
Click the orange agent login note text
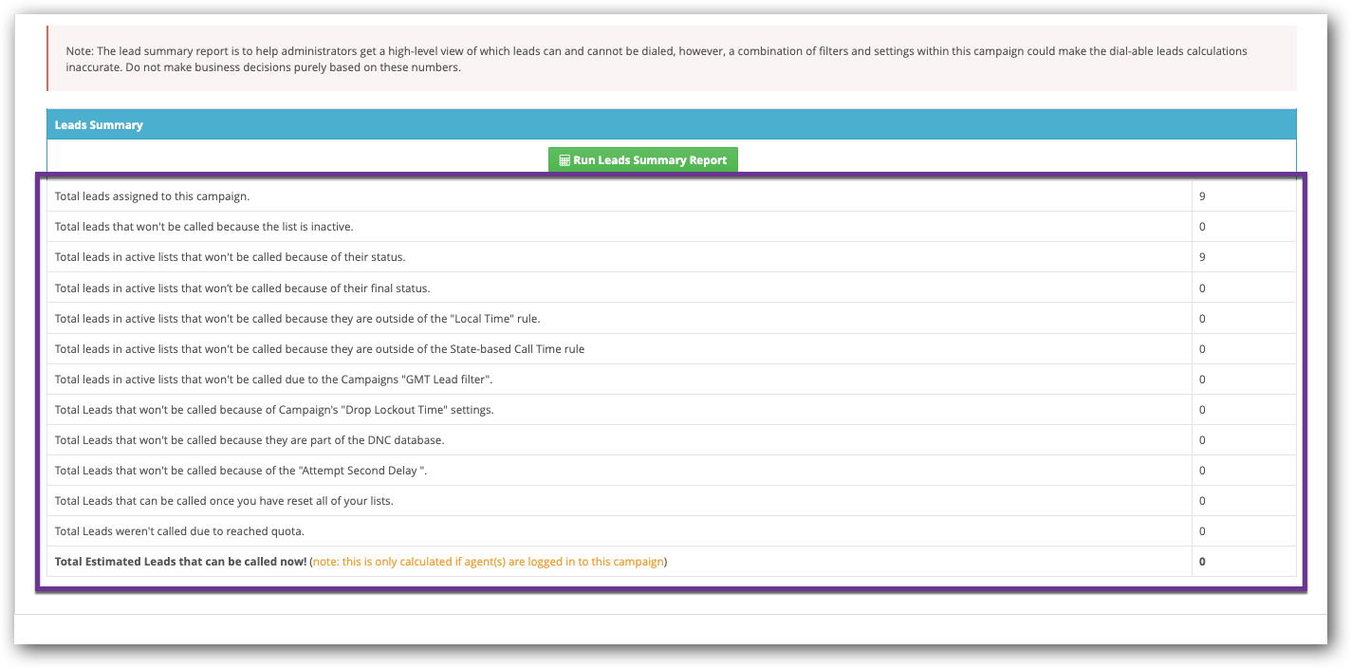point(488,561)
